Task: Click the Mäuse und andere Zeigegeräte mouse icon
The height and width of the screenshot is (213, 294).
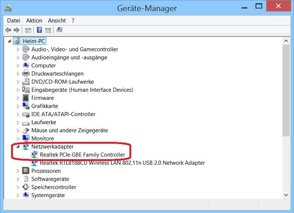Action: coord(26,130)
